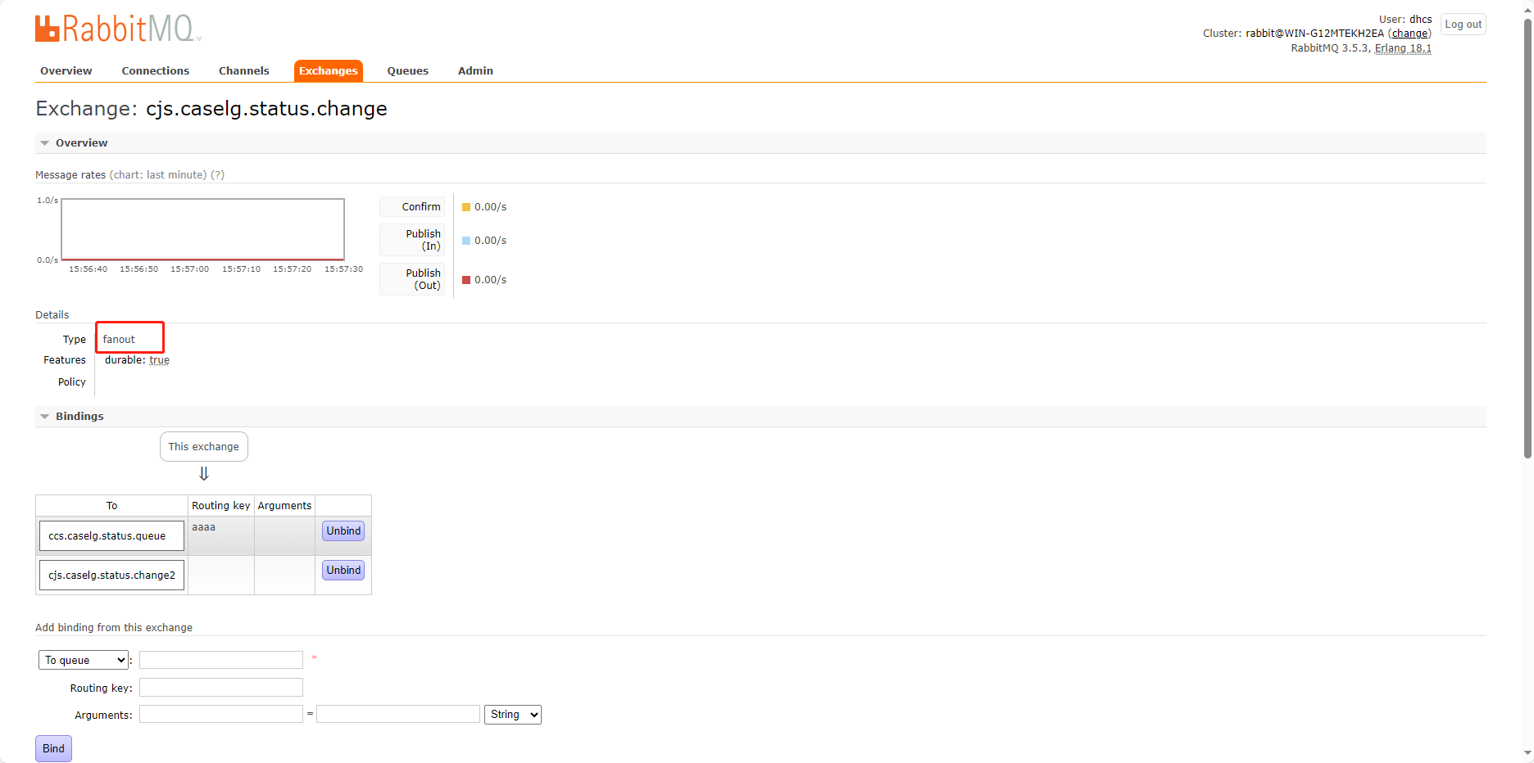Image resolution: width=1534 pixels, height=763 pixels.
Task: Click the Erlang 18.1 version link
Action: tap(1403, 48)
